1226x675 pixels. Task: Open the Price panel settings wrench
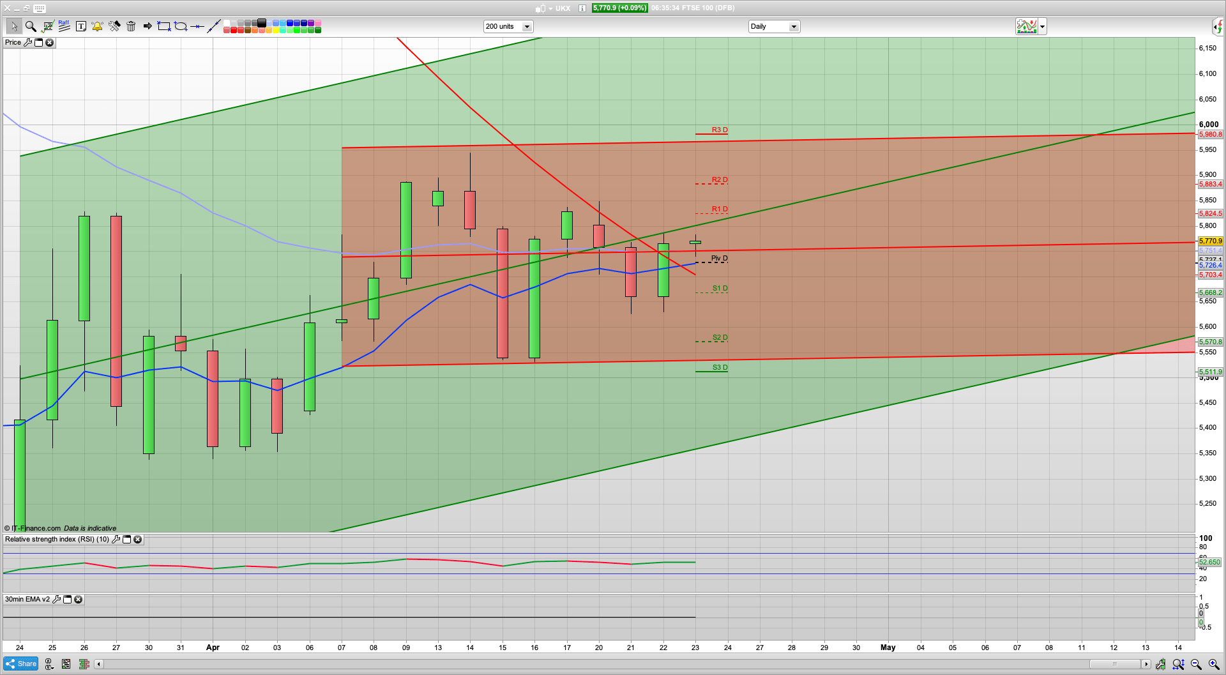point(27,43)
